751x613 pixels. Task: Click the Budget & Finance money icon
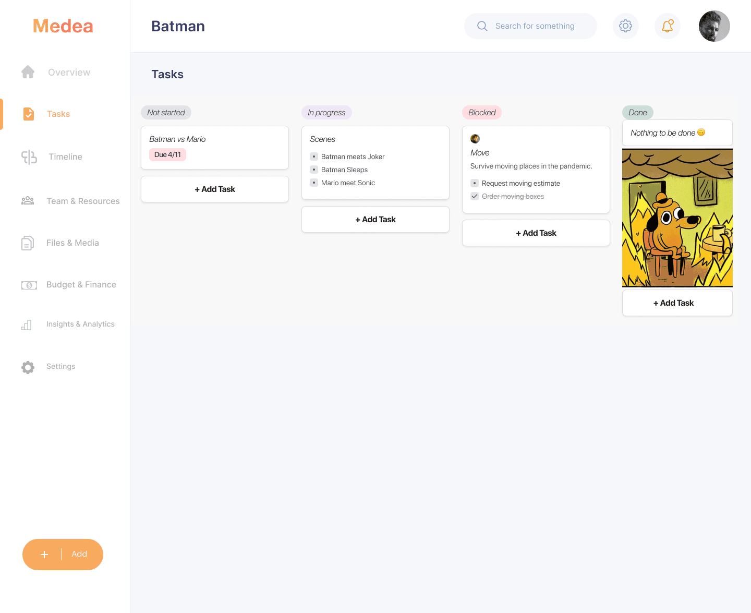tap(29, 285)
